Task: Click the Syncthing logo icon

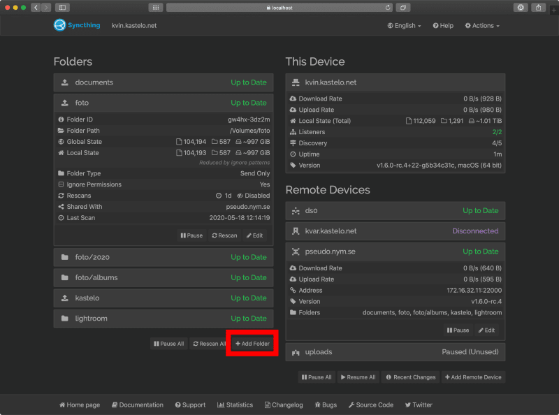Action: (59, 25)
